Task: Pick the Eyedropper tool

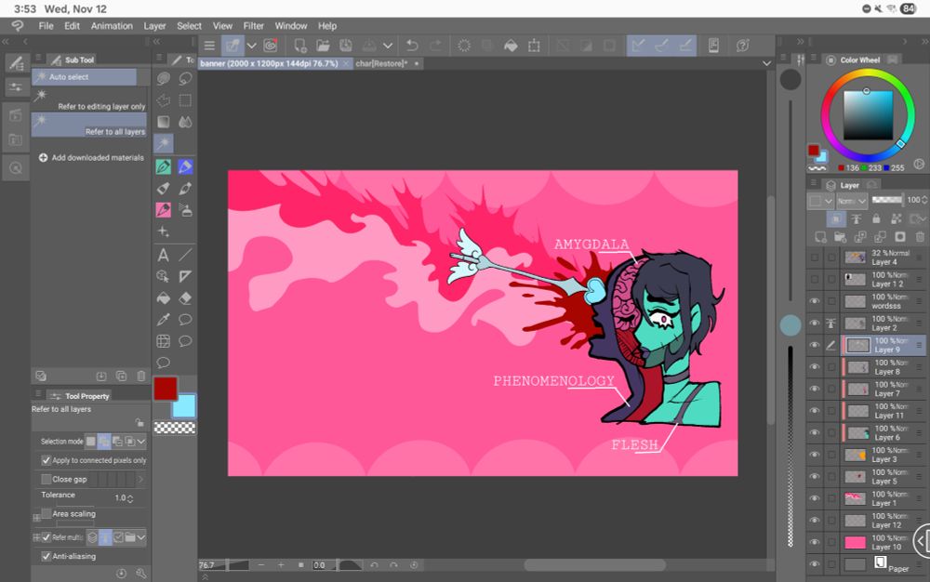Action: tap(164, 320)
